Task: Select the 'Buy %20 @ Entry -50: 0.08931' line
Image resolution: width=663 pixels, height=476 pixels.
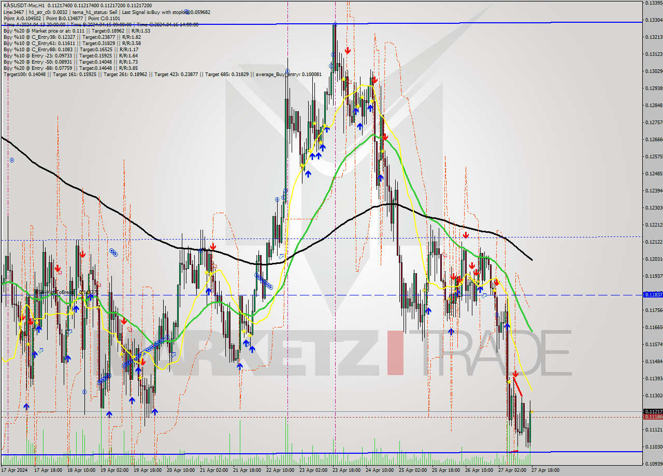Action: (70, 62)
